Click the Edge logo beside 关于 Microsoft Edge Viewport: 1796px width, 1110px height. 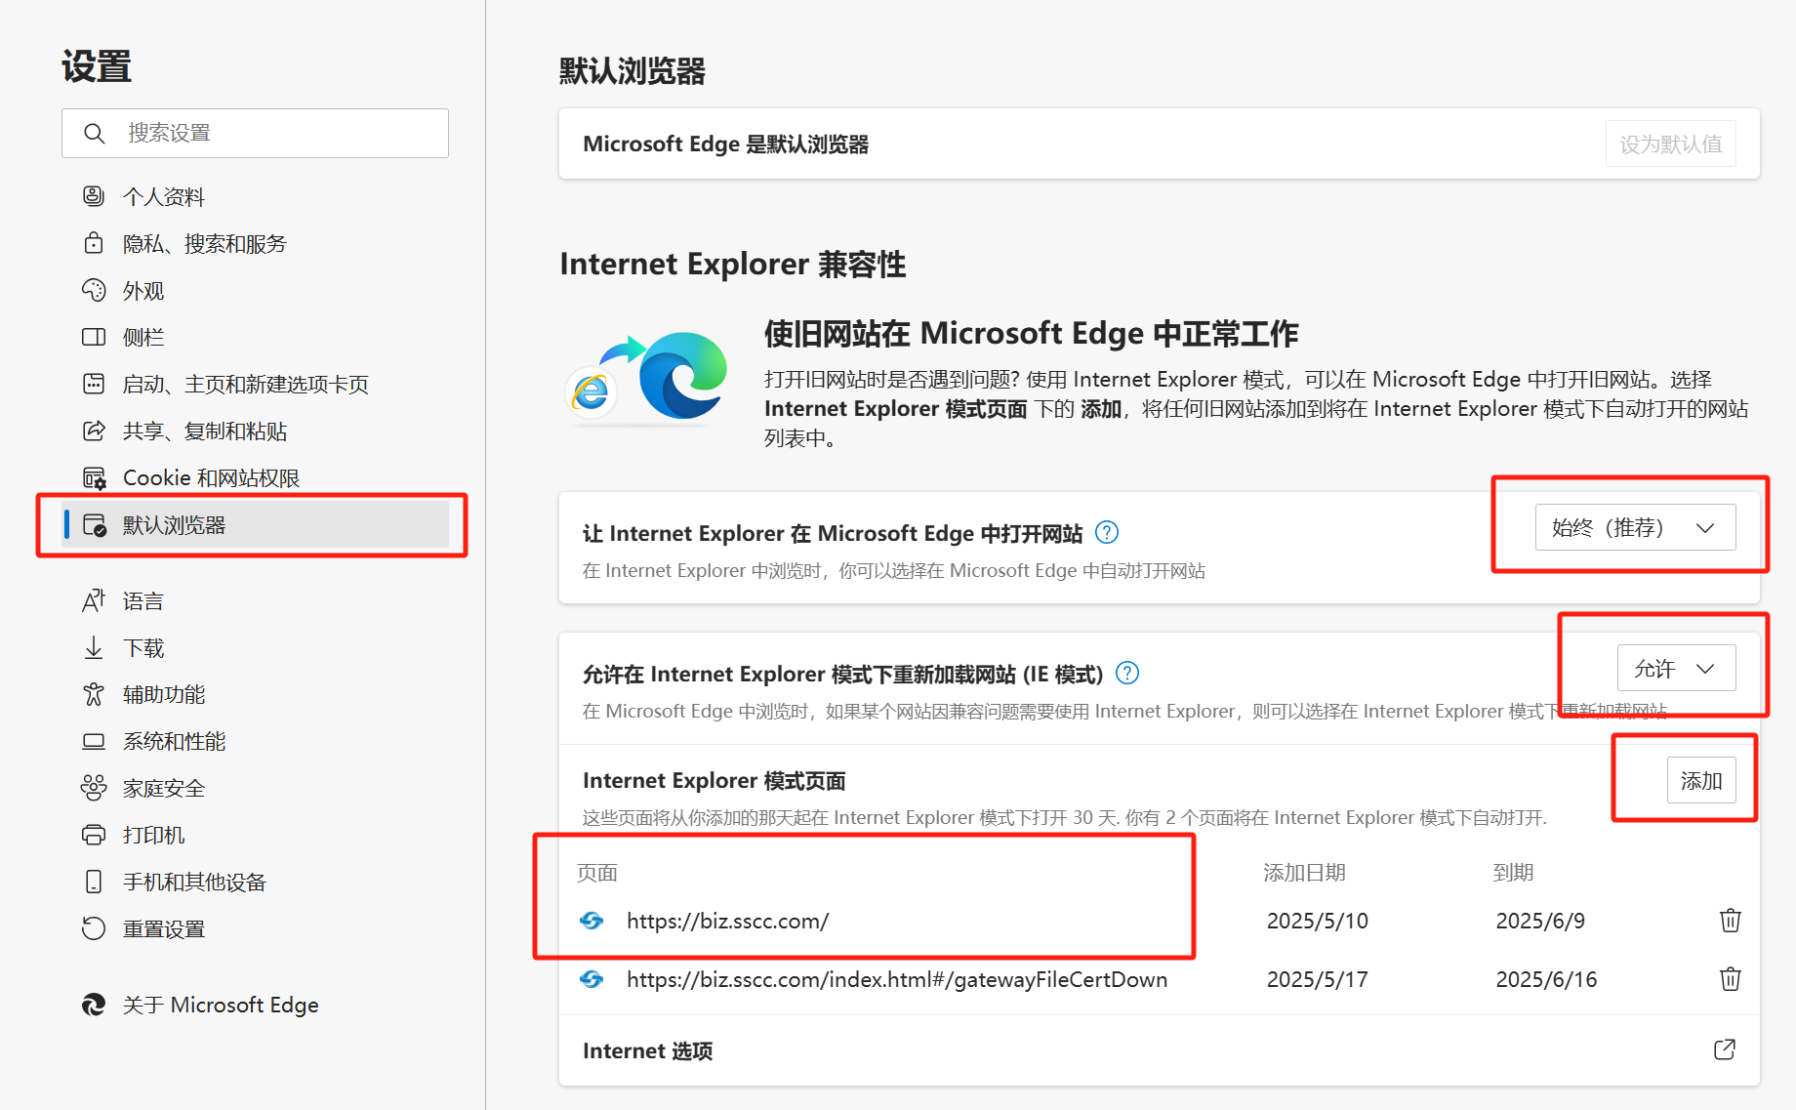click(x=94, y=1005)
